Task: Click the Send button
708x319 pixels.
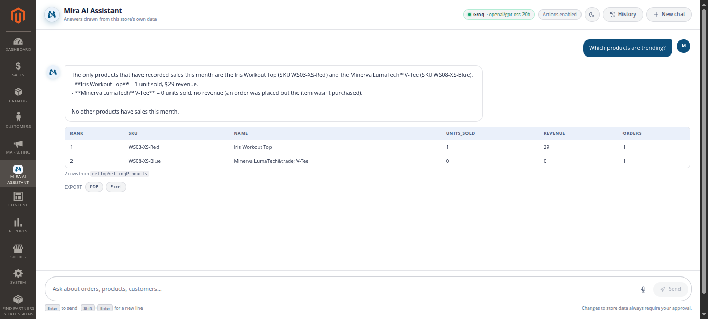Action: 671,289
